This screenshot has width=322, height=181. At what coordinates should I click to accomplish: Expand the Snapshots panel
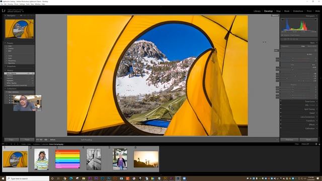click(x=6, y=66)
